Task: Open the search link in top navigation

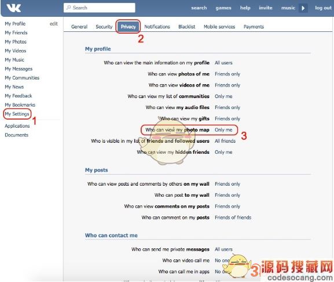Action: [x=199, y=8]
